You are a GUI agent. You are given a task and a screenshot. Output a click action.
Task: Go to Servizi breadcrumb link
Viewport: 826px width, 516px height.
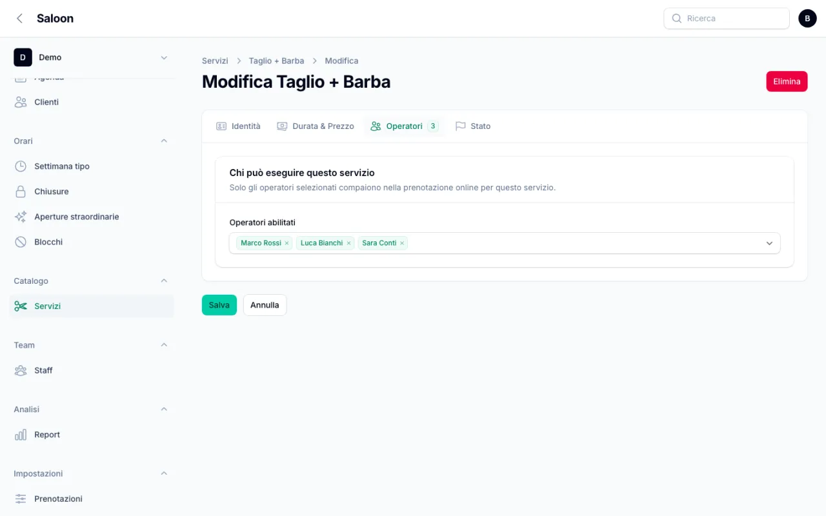[x=215, y=61]
